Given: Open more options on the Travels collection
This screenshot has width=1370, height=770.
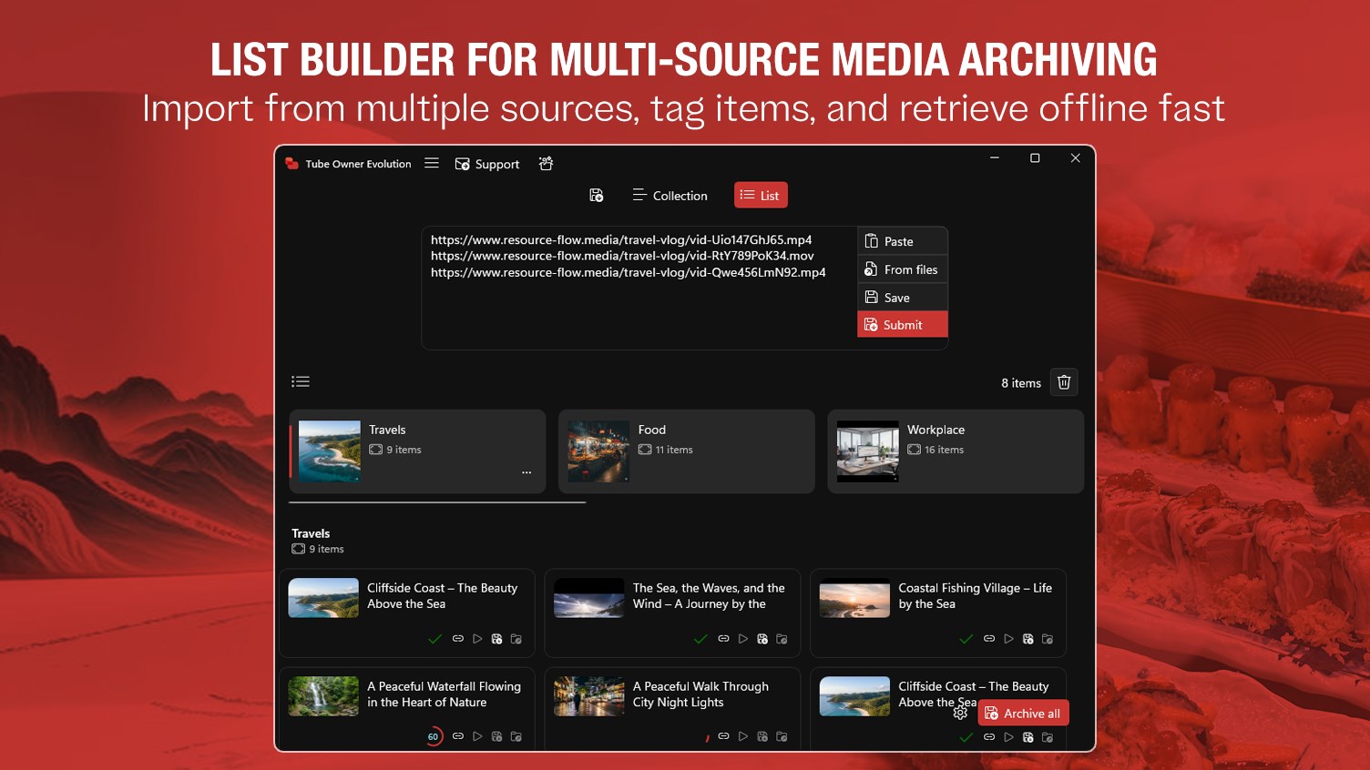Looking at the screenshot, I should point(527,472).
